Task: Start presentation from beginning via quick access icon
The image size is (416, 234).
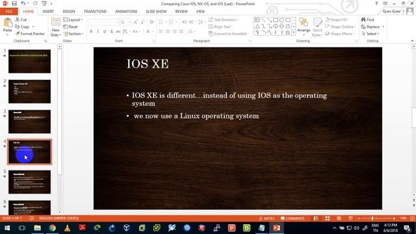Action: coord(44,3)
